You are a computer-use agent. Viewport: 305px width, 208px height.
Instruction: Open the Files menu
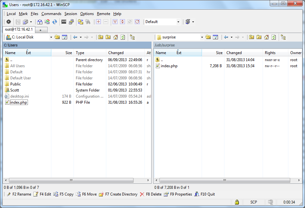(x=34, y=14)
